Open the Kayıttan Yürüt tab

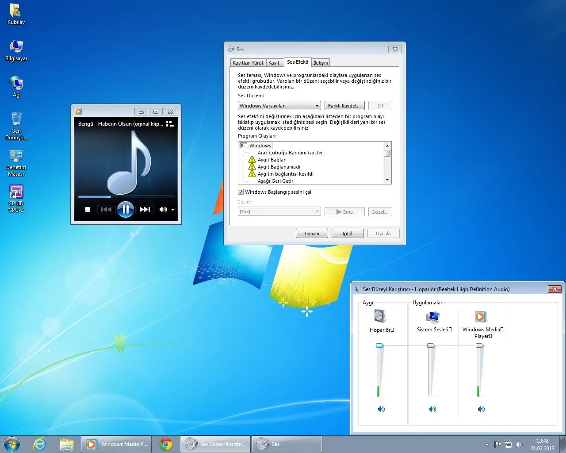pos(248,63)
